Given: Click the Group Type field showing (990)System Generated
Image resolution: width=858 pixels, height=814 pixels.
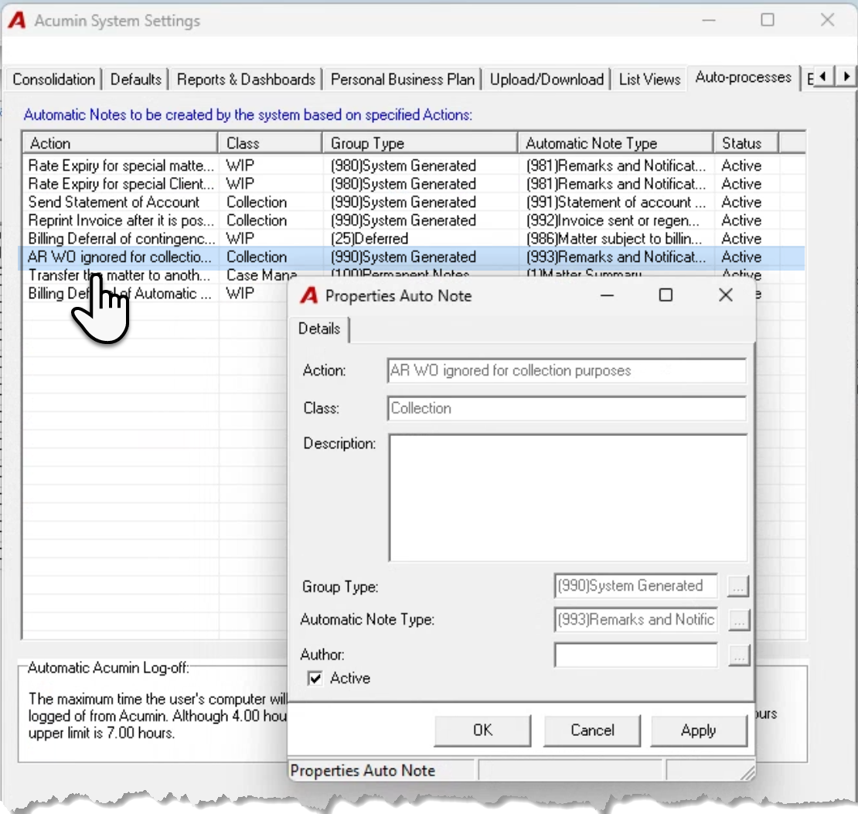Looking at the screenshot, I should click(635, 586).
